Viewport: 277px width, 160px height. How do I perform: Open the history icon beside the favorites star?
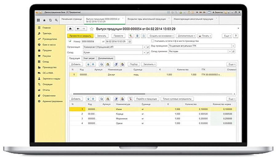coord(50,20)
